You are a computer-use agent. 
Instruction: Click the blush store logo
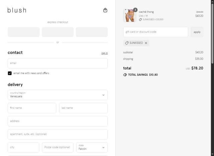[x=17, y=10]
